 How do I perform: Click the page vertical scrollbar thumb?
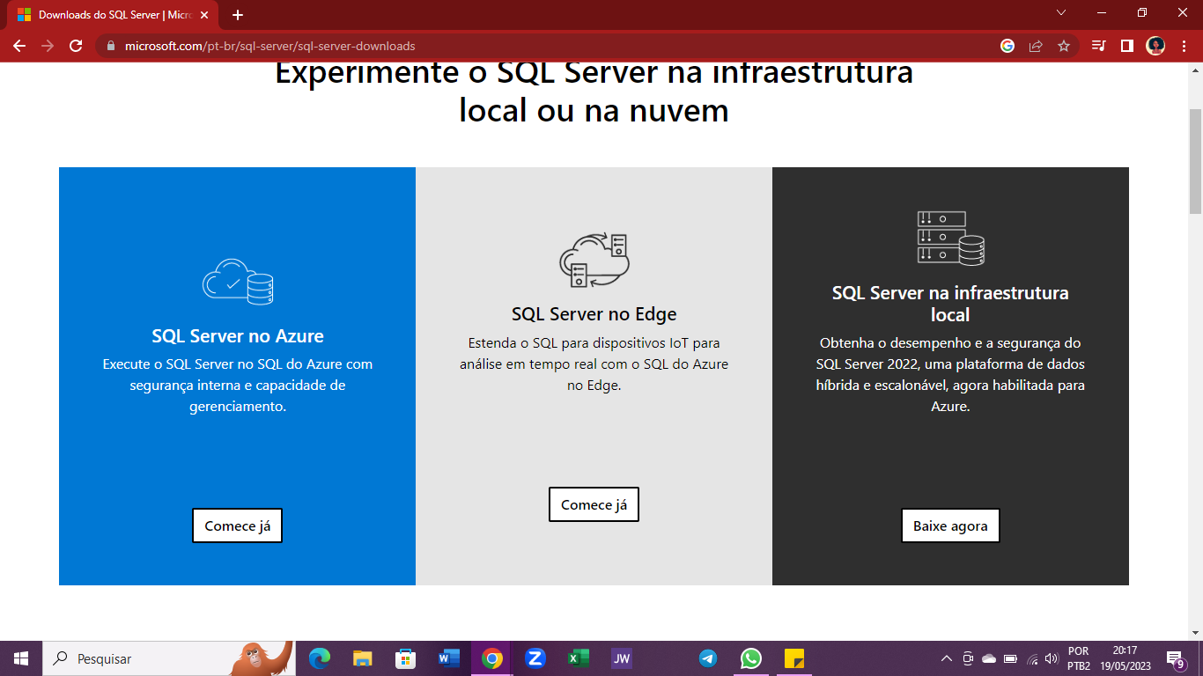(x=1195, y=161)
